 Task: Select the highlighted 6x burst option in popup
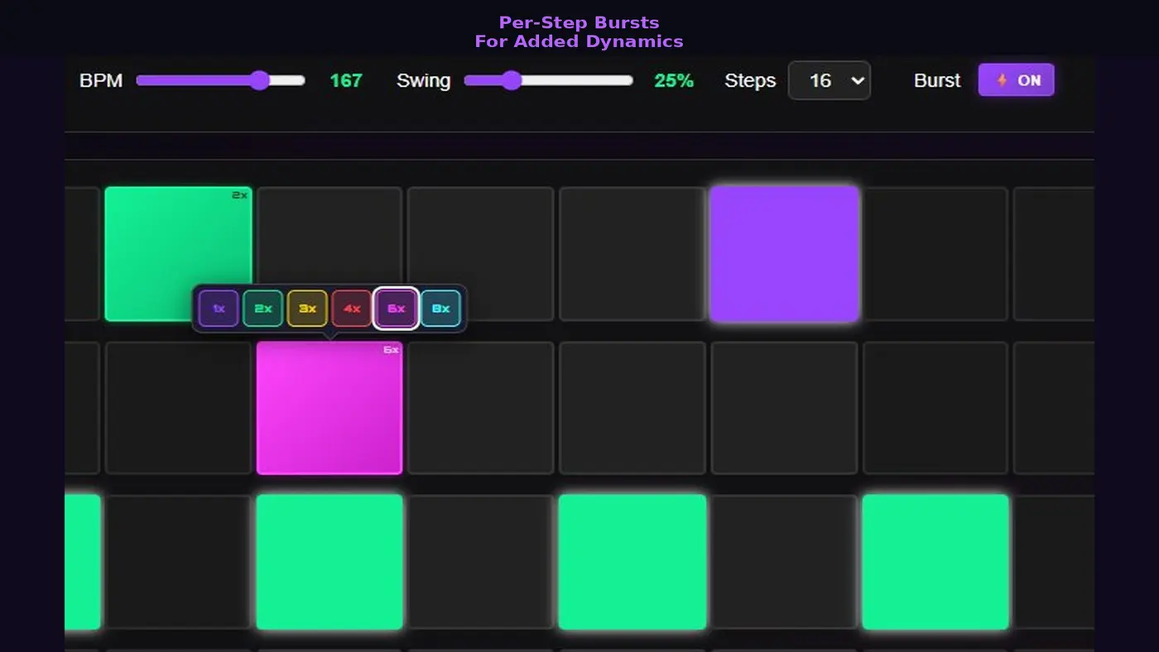[396, 309]
